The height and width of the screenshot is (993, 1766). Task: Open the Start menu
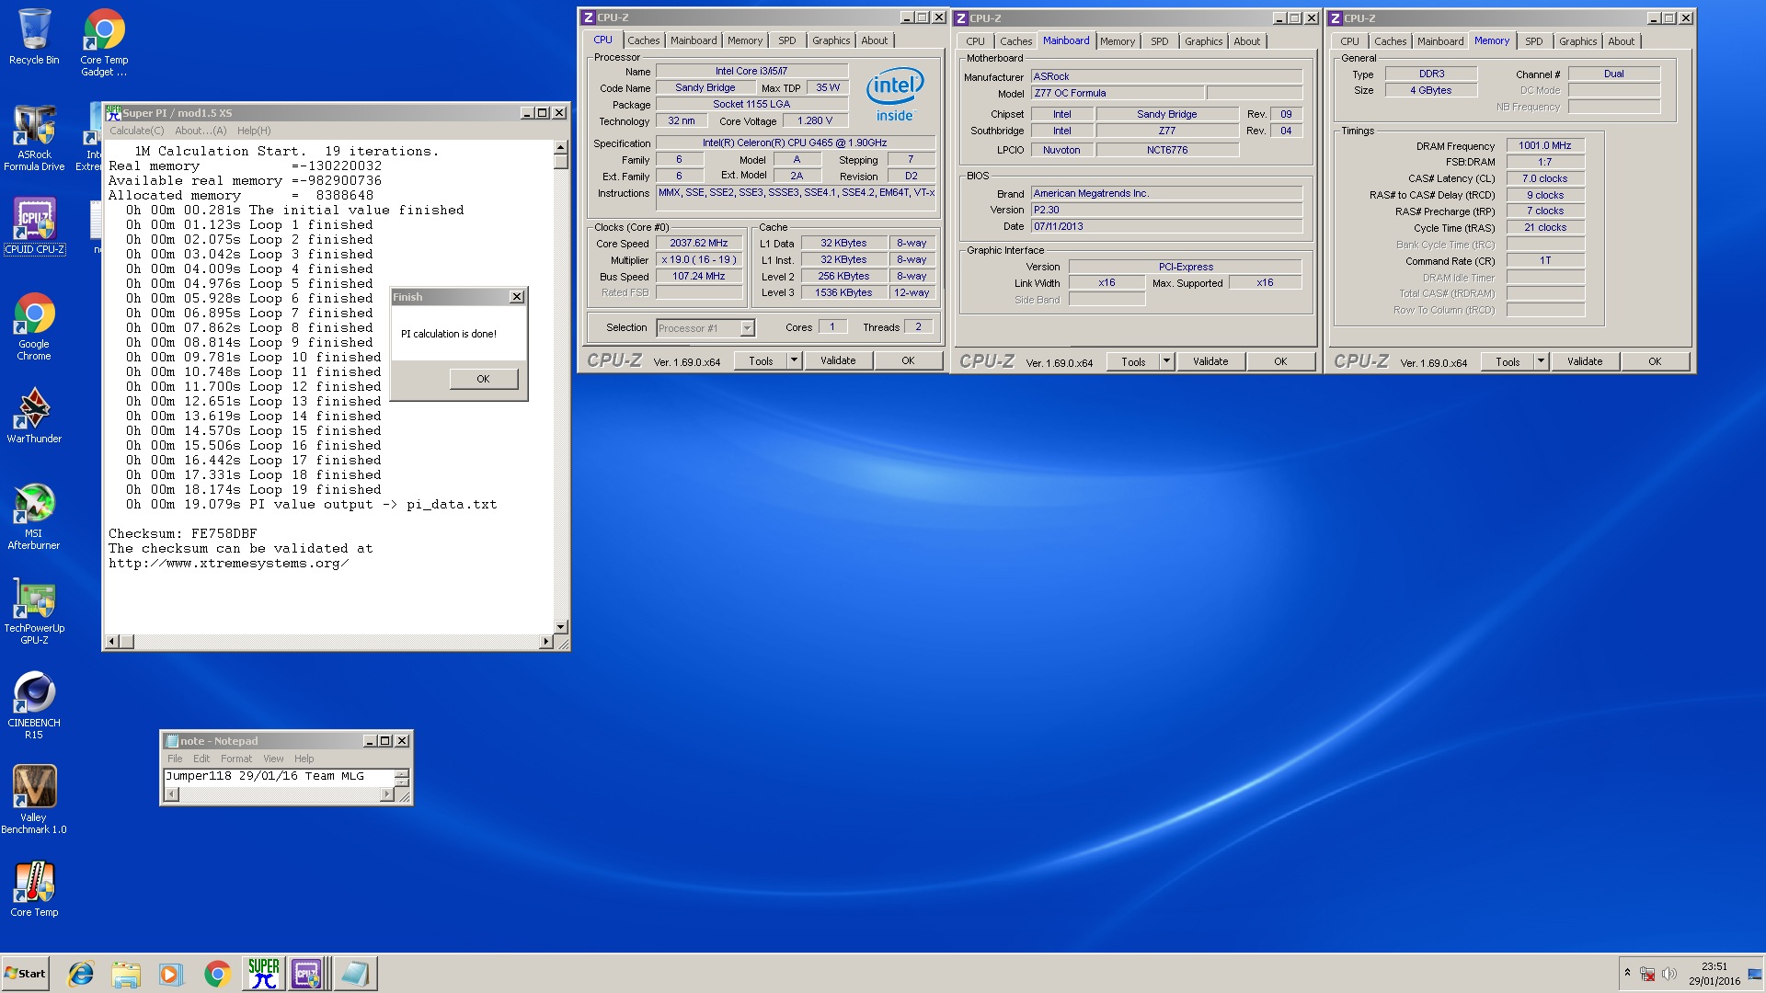(26, 974)
